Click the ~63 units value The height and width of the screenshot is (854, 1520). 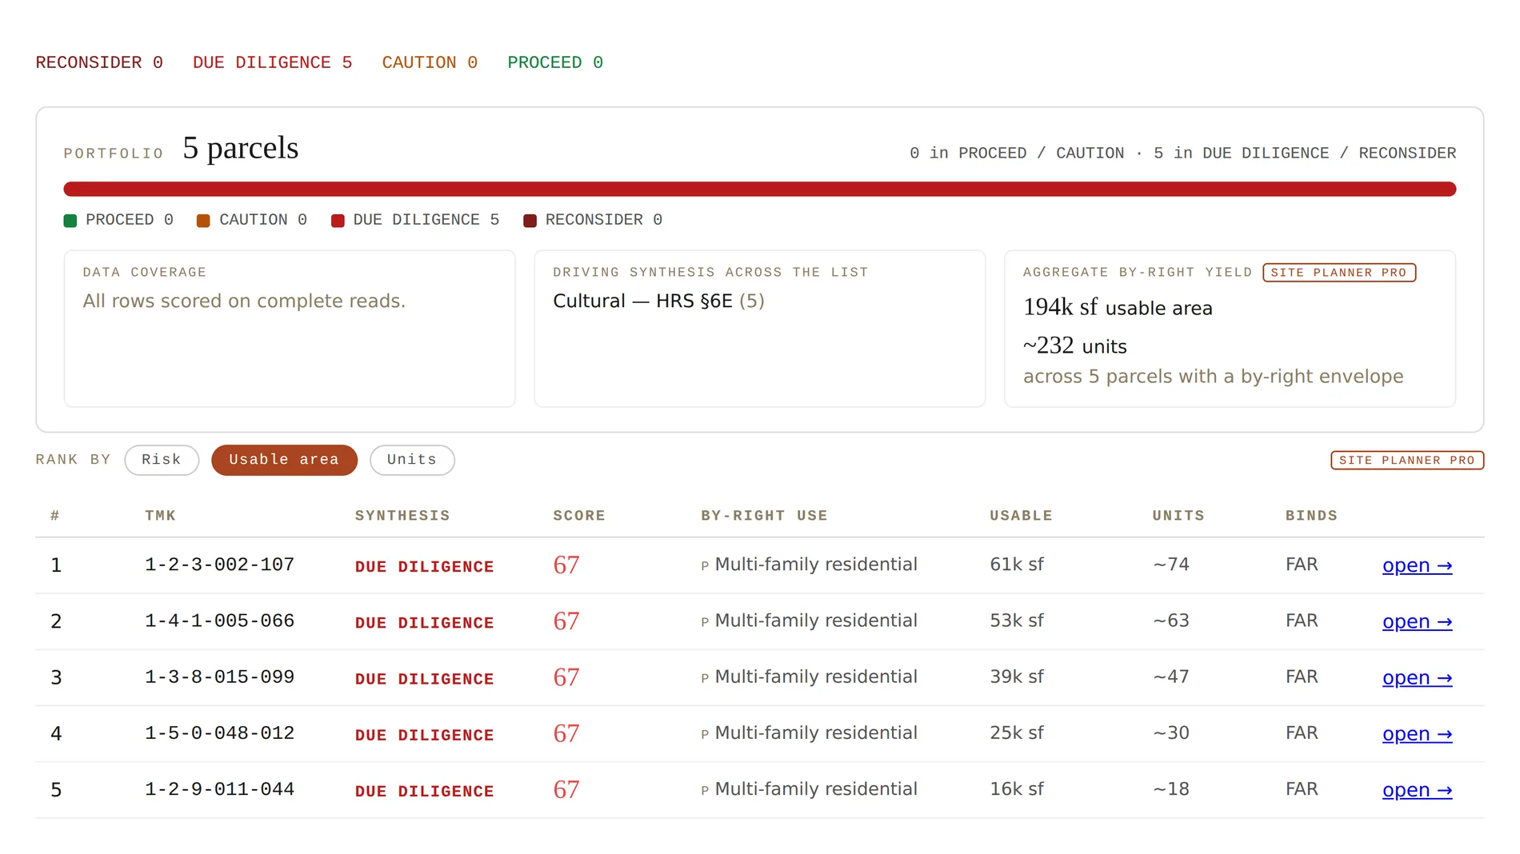pos(1171,621)
